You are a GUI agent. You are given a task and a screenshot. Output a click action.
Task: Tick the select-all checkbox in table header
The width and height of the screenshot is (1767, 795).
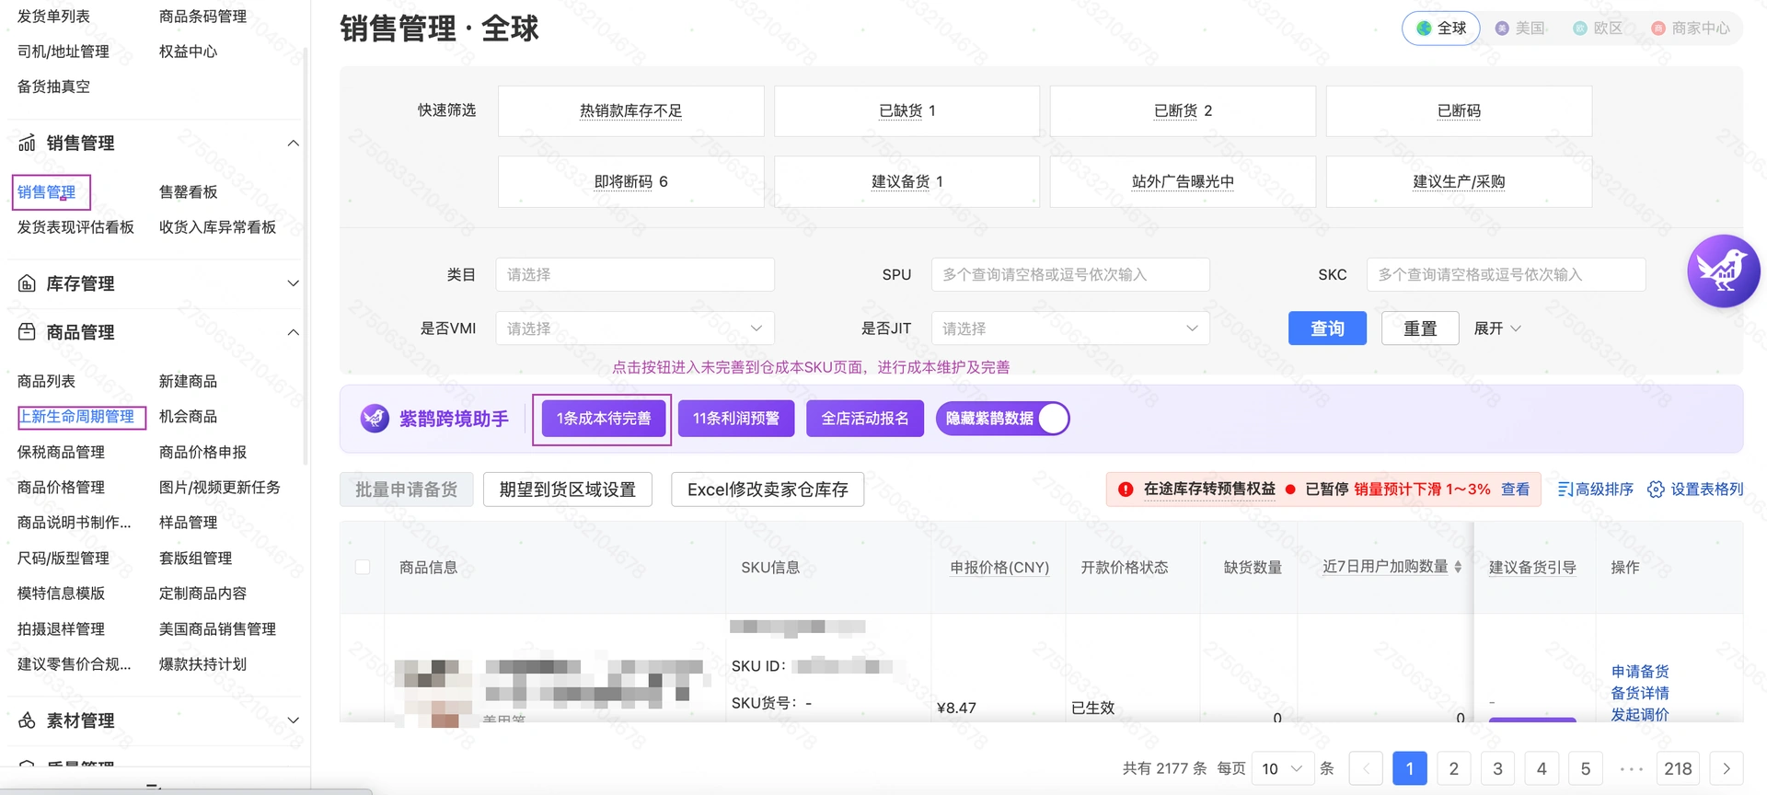click(363, 567)
